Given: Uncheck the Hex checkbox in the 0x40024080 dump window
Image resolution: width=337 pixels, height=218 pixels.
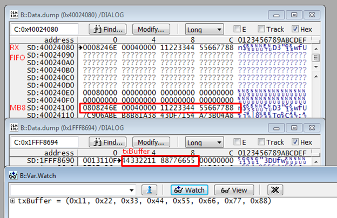Looking at the screenshot, I should [295, 29].
